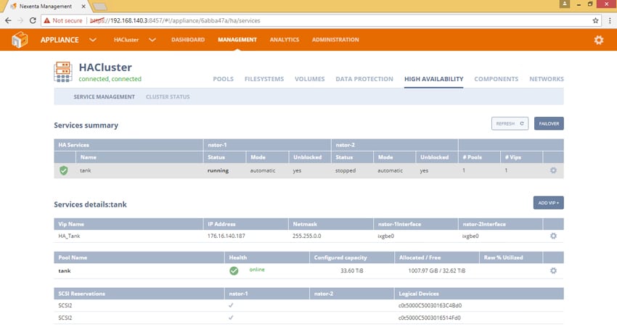617x327 pixels.
Task: Click the browser address bar URL
Action: (x=175, y=20)
